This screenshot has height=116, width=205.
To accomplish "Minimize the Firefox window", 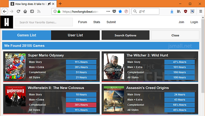I will click(180, 4).
